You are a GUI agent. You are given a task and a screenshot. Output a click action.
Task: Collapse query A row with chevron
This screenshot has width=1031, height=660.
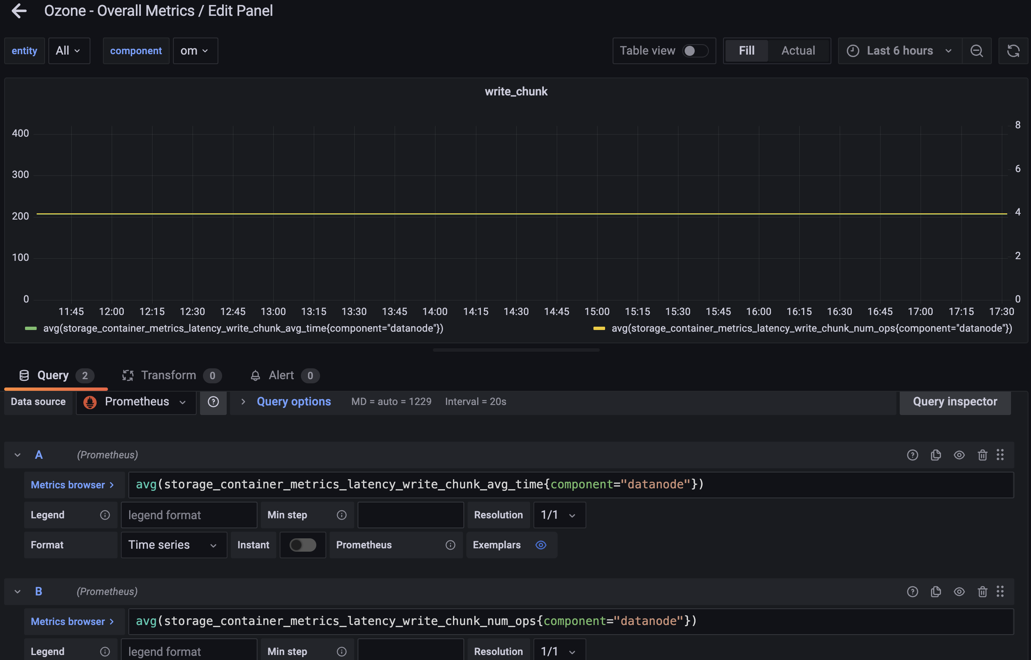[x=18, y=455]
